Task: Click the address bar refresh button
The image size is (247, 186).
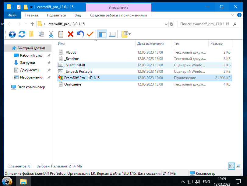Action: click(x=171, y=24)
